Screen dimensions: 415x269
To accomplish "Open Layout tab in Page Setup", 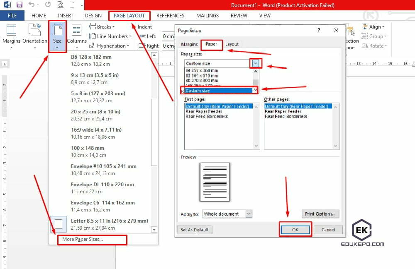I will pyautogui.click(x=232, y=44).
